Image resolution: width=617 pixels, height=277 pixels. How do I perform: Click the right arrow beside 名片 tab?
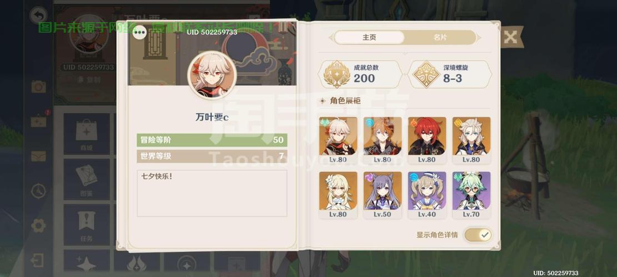[479, 38]
